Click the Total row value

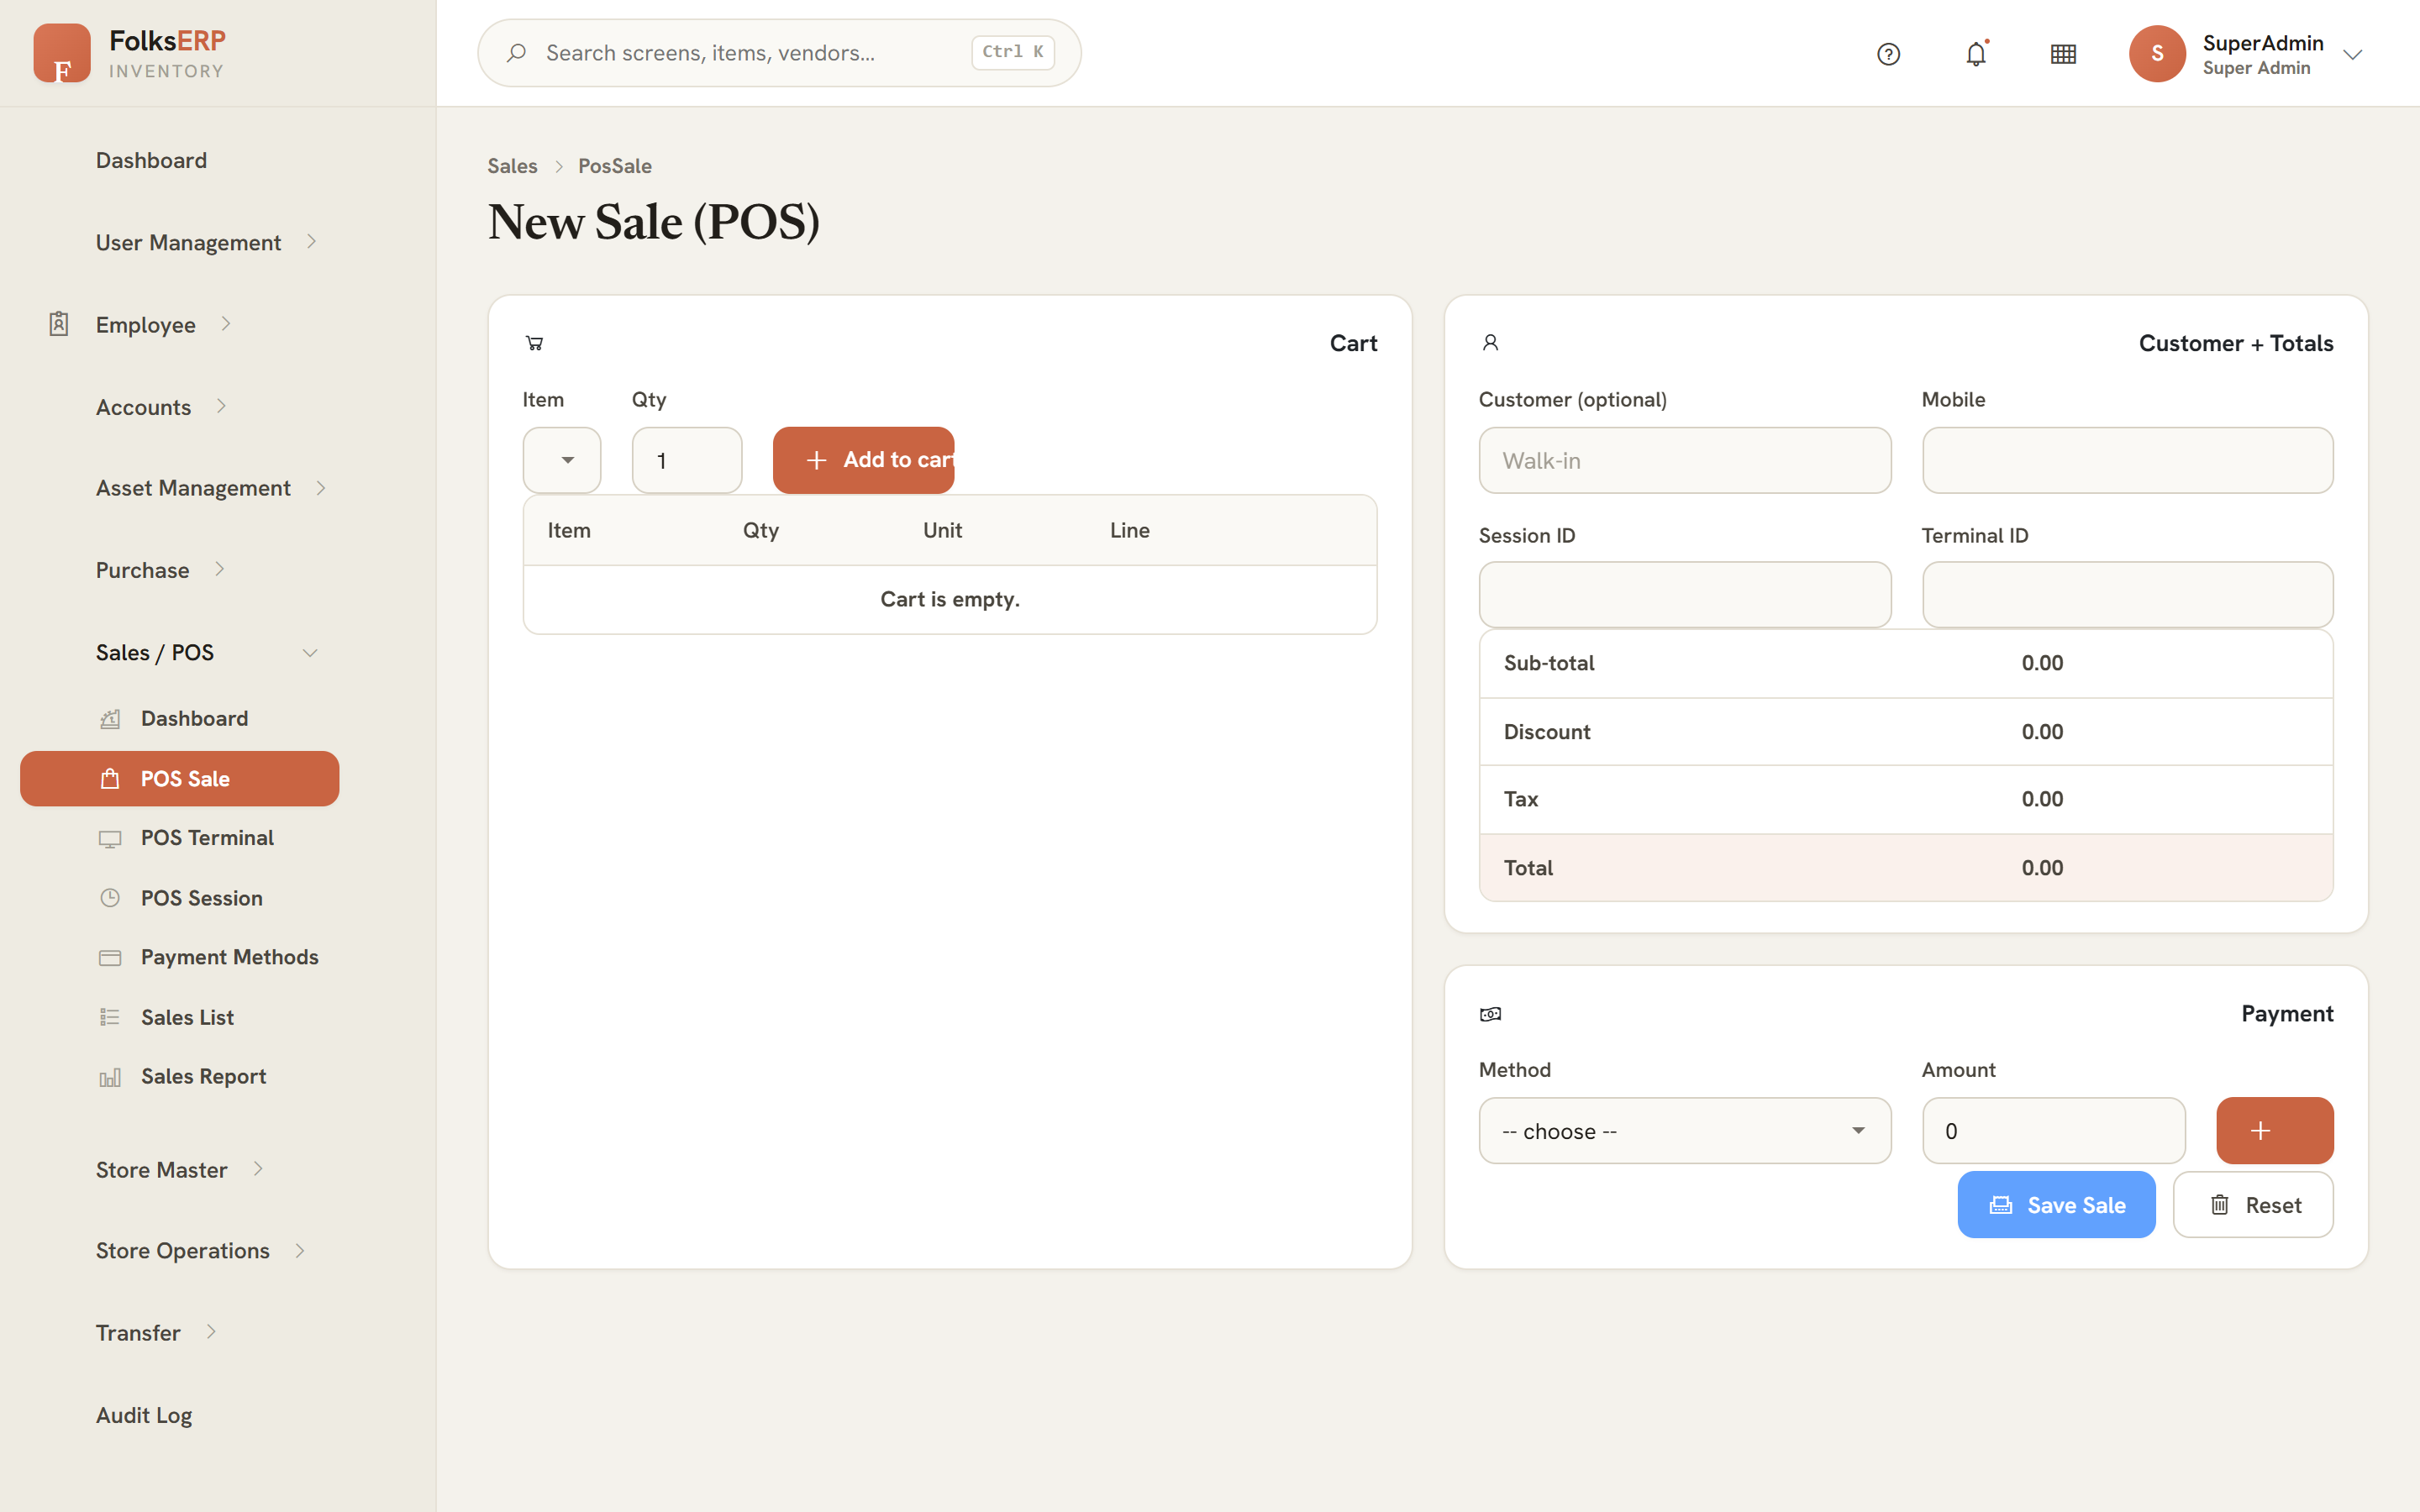tap(2042, 868)
